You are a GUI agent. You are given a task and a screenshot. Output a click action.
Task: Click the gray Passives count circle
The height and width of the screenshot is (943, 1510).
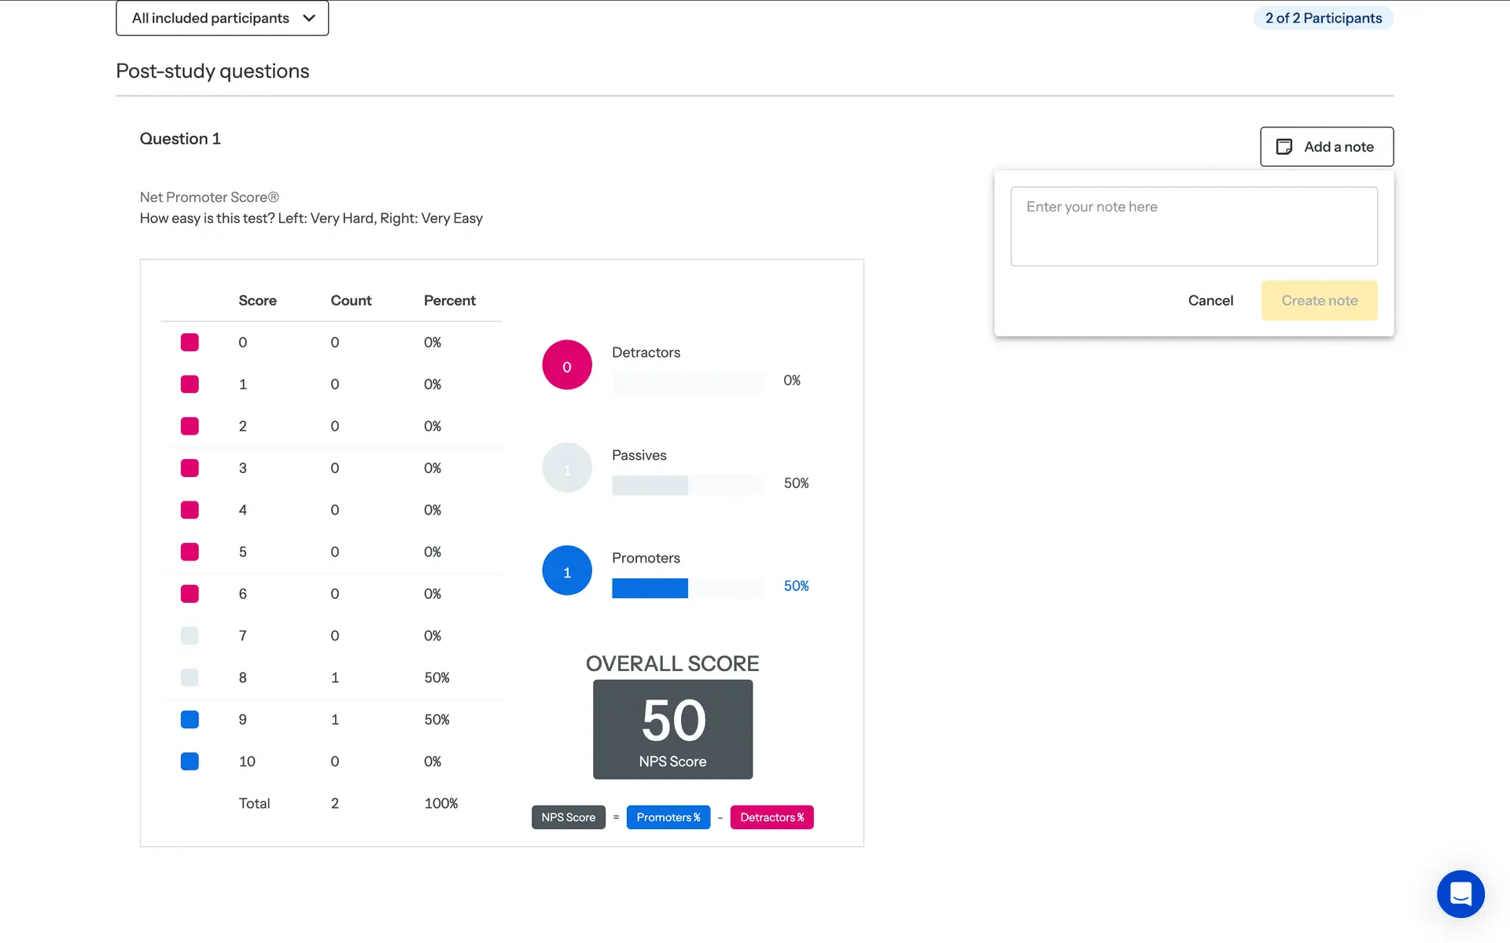coord(566,468)
